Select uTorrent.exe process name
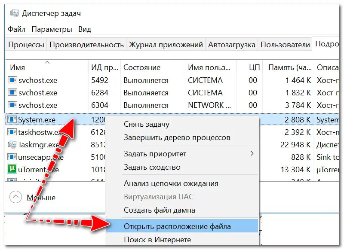Screen dimensions: 344x250 38,170
